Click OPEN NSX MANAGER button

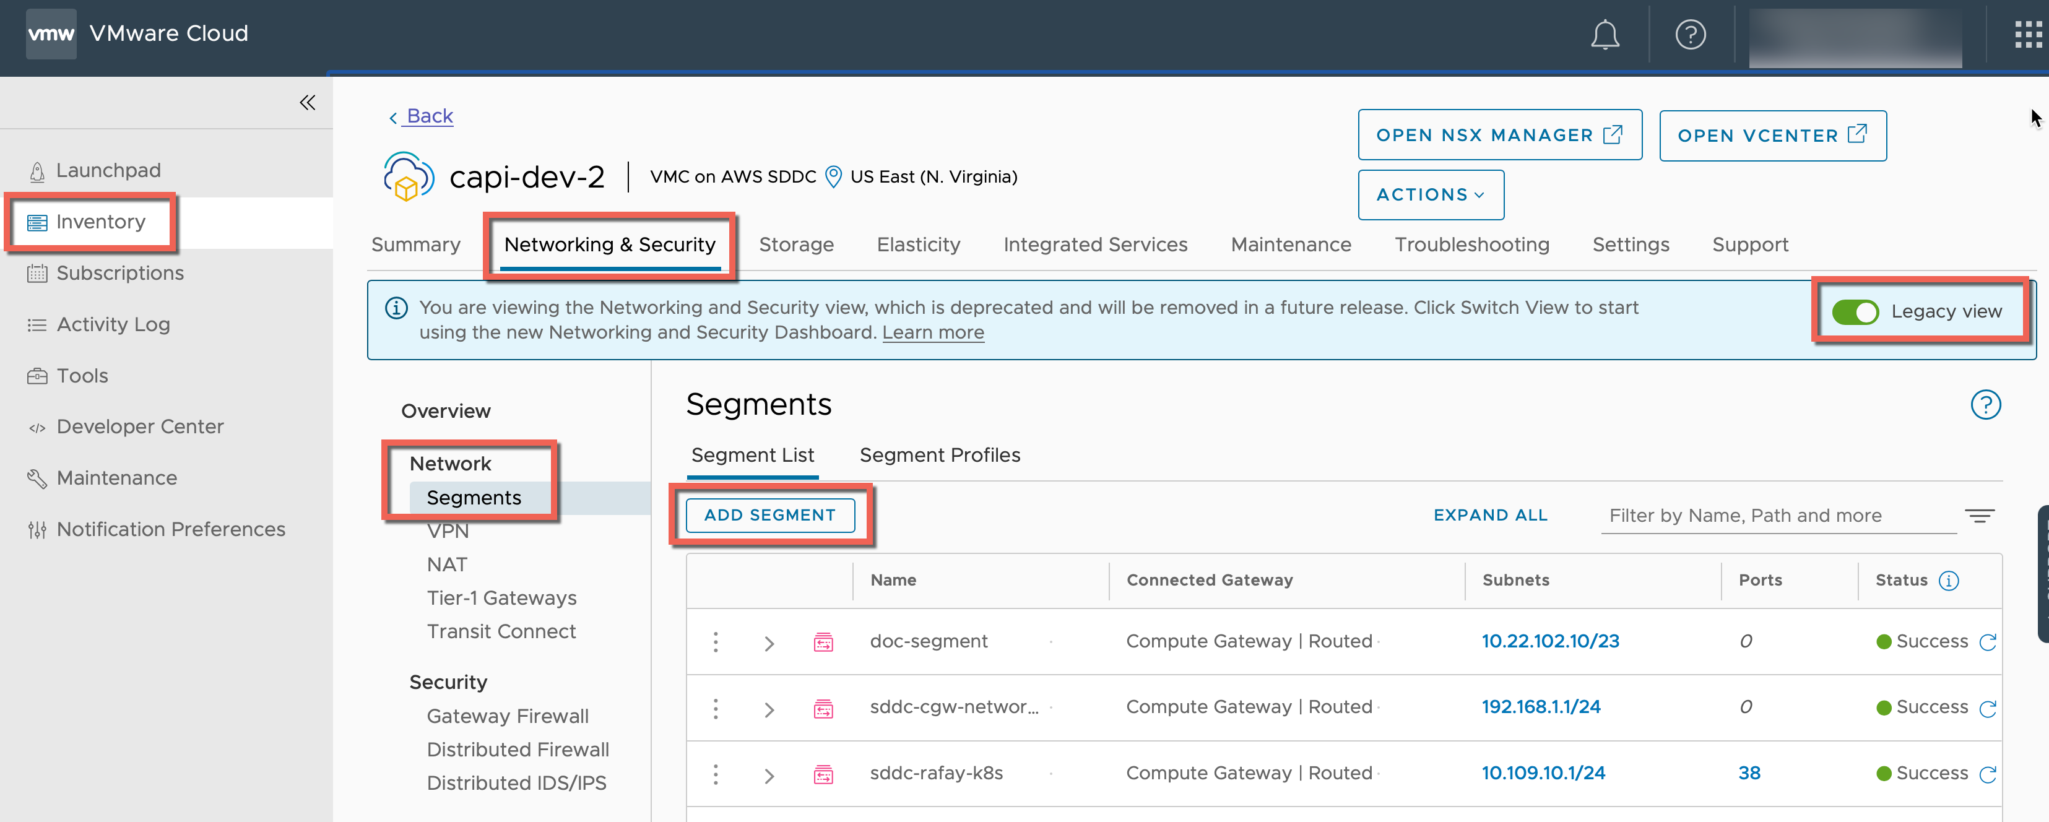1499,135
